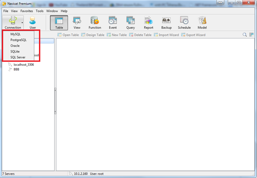257x178 pixels.
Task: Minimize the Navicat Premium window
Action: 232,2
